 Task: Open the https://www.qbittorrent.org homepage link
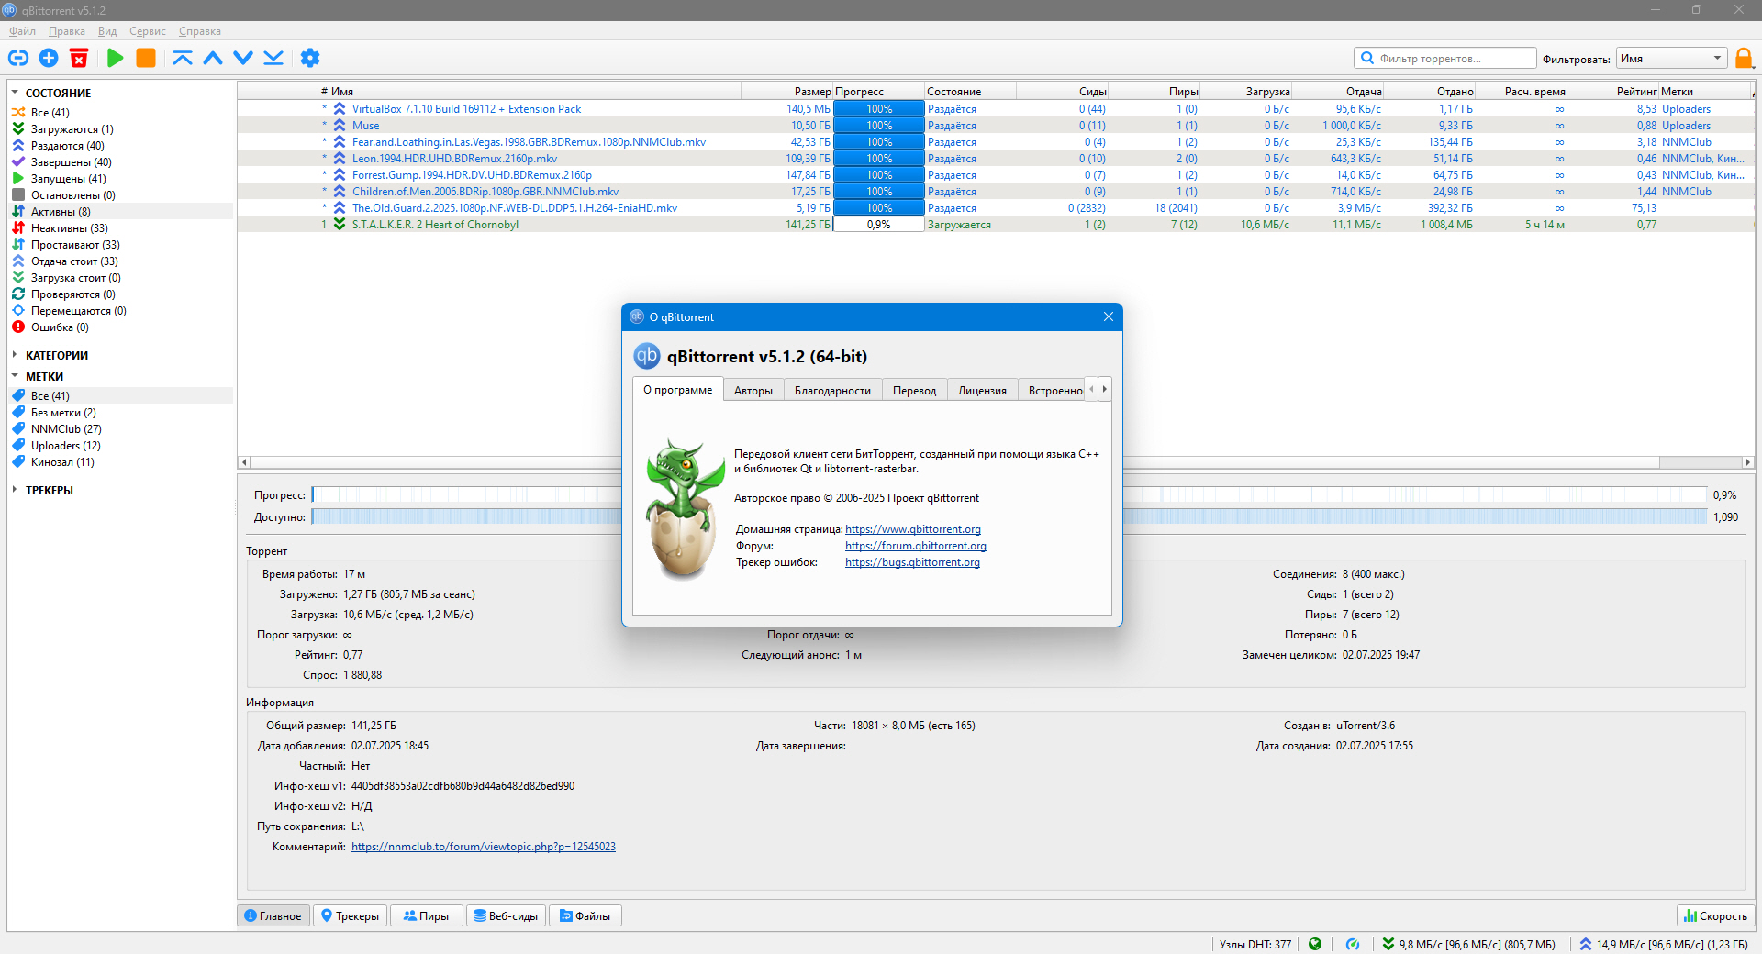click(x=913, y=529)
